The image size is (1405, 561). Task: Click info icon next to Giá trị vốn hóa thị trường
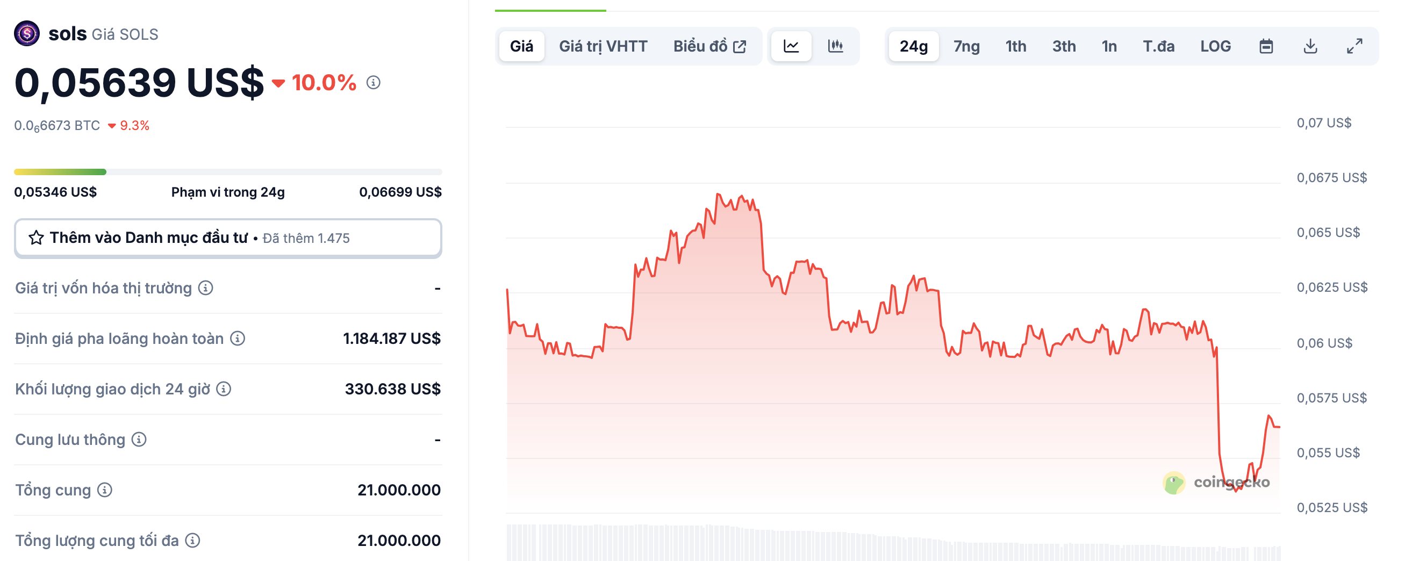point(206,288)
